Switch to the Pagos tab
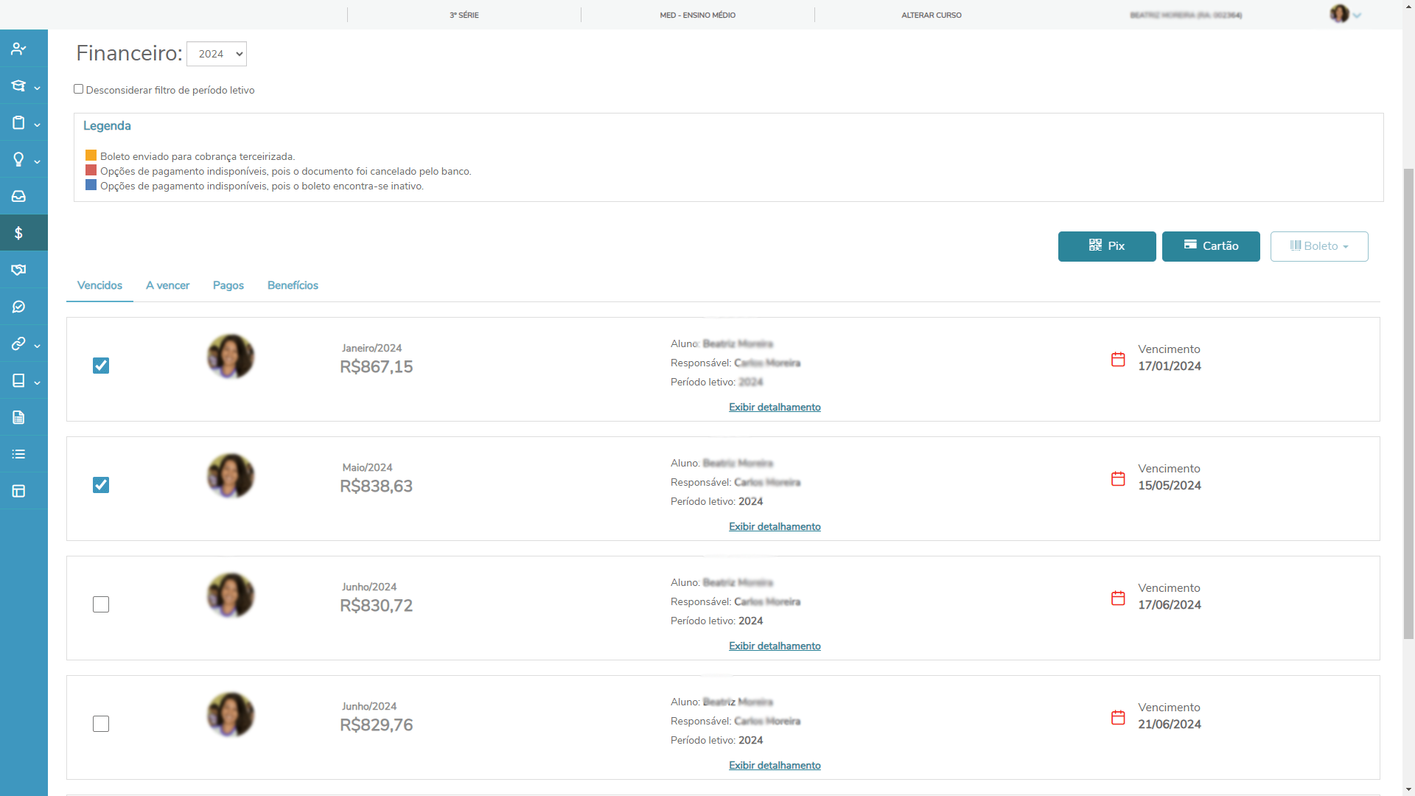Screen dimensions: 1415x796 (228, 285)
